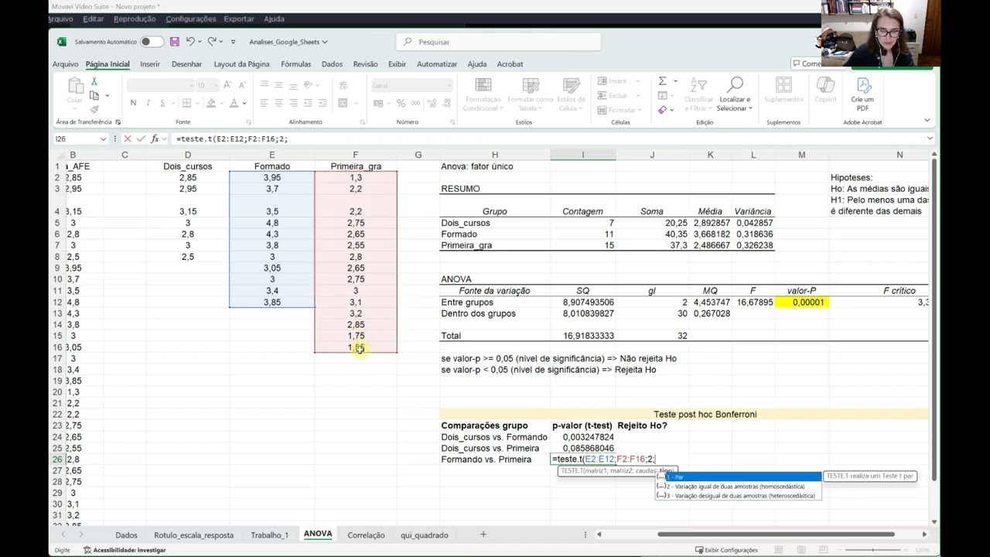Click Formatar como Tabela button
Screen dimensions: 990x557
click(x=530, y=94)
